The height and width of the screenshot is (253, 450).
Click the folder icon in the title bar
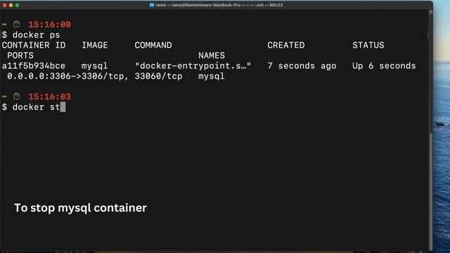click(x=152, y=5)
